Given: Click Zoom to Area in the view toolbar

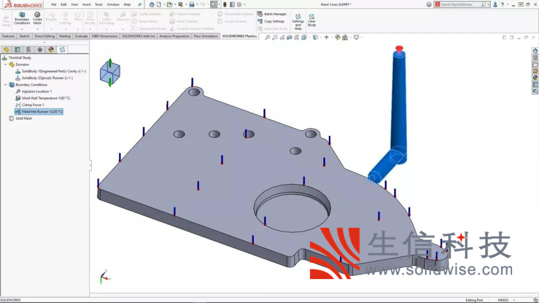Looking at the screenshot, I should (x=274, y=37).
